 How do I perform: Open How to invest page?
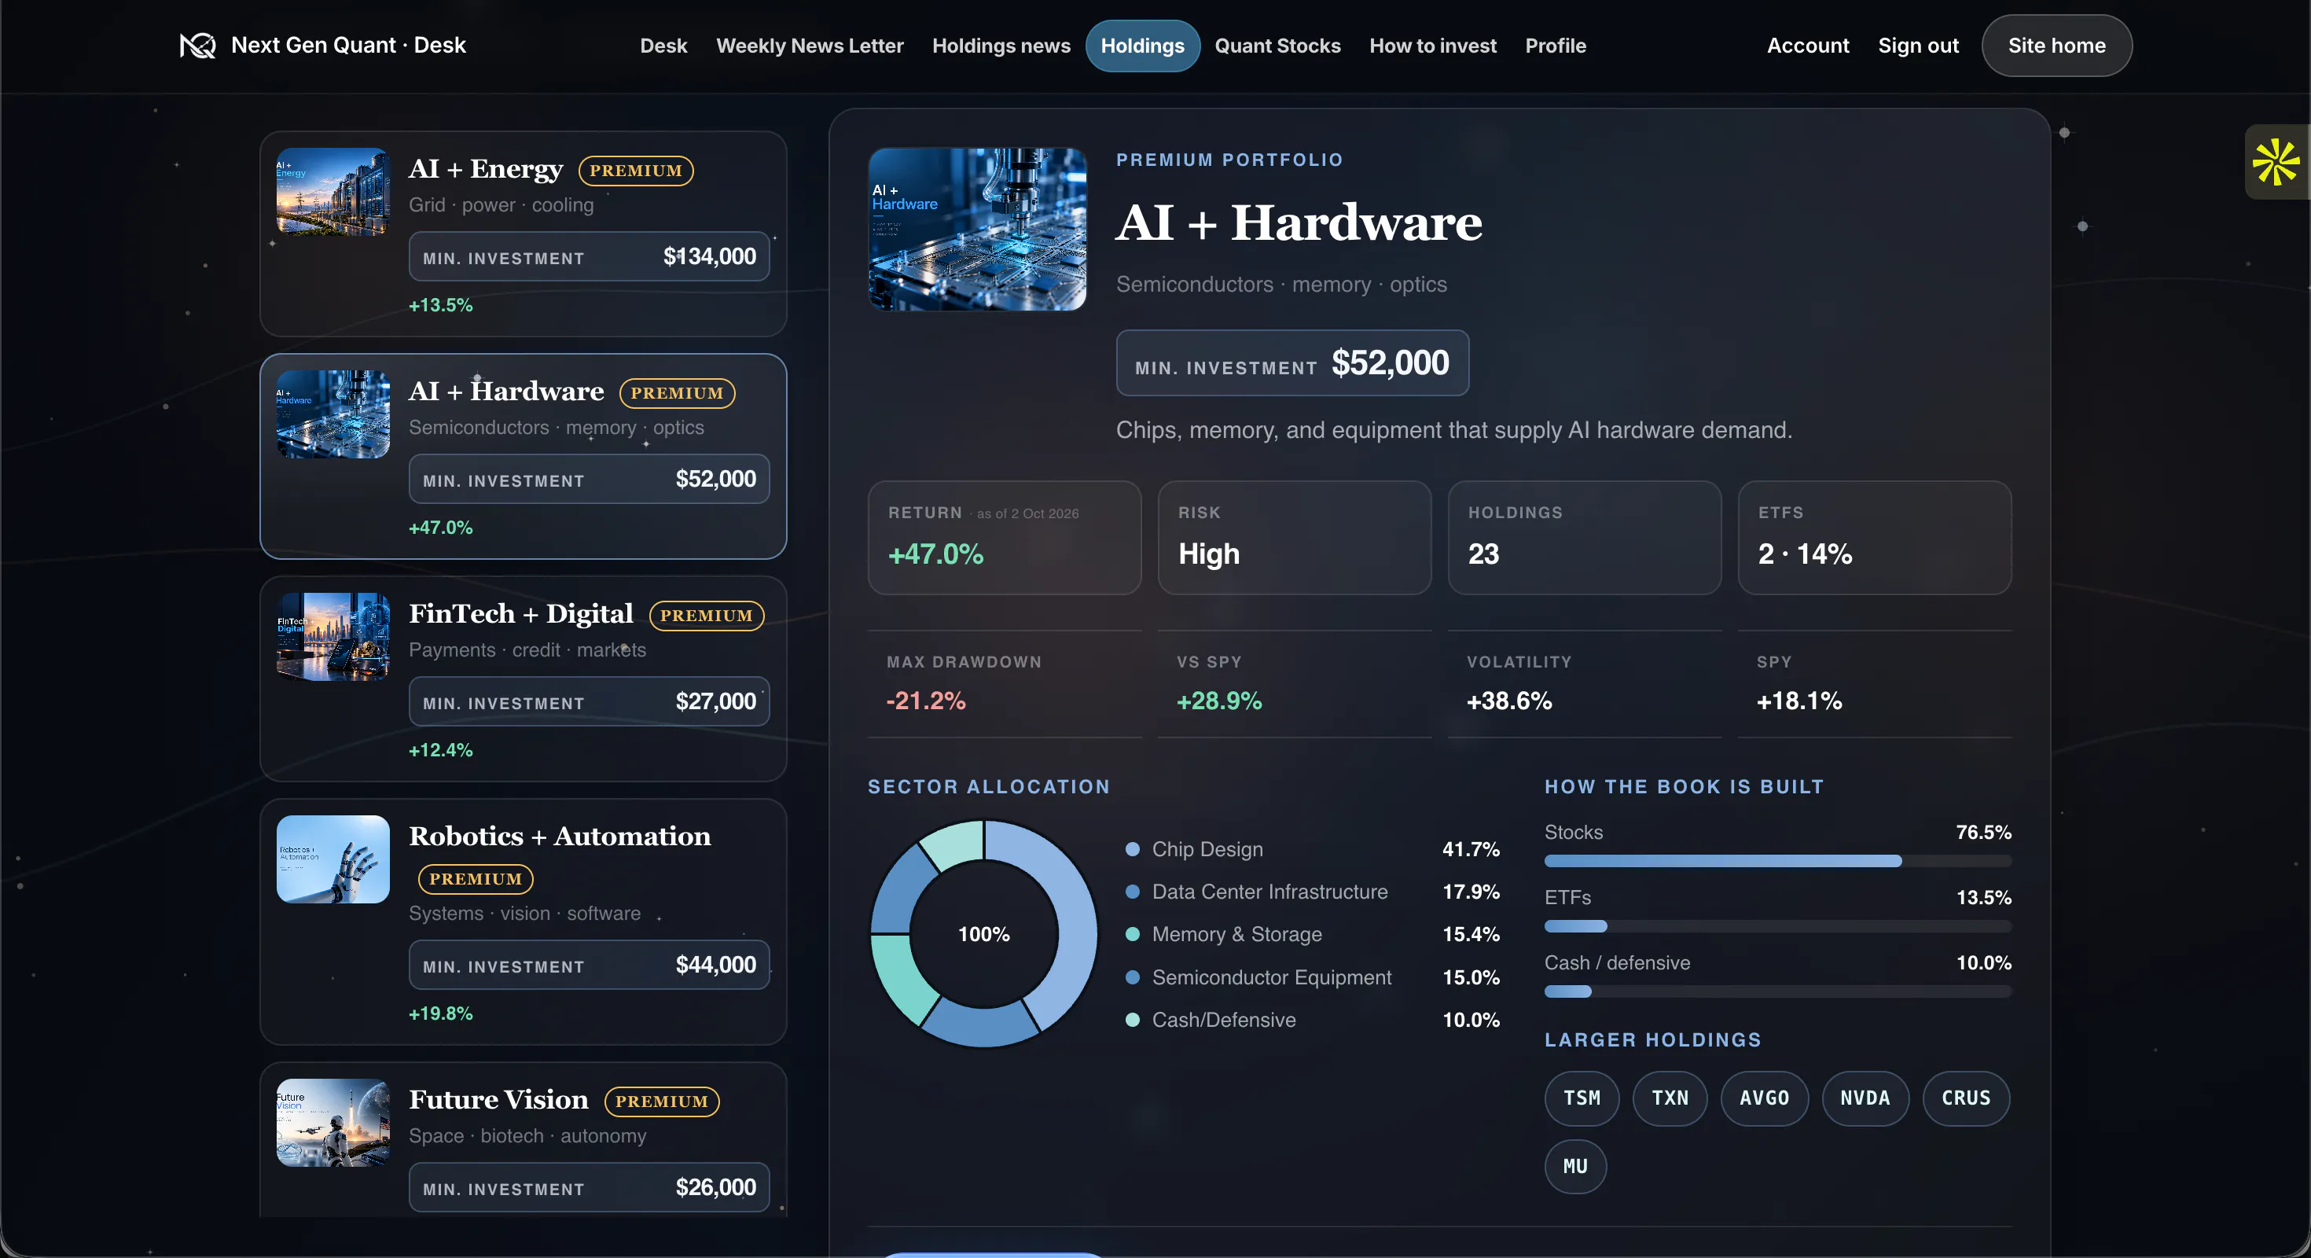(1433, 45)
